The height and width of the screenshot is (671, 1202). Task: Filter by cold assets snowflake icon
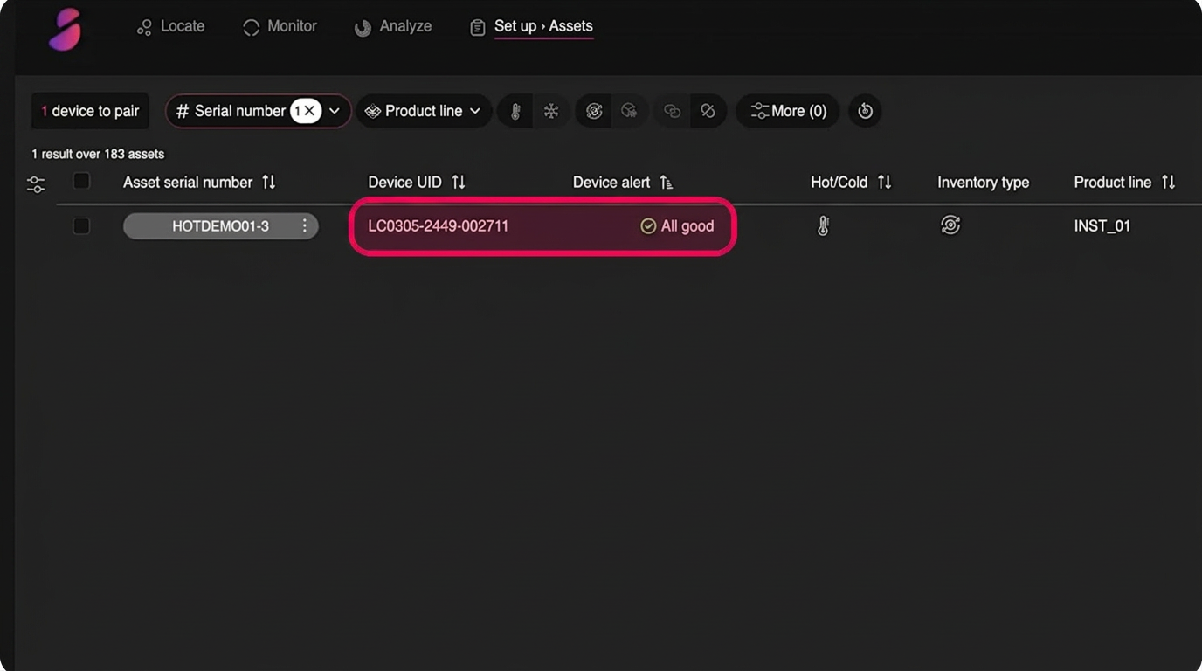[551, 111]
